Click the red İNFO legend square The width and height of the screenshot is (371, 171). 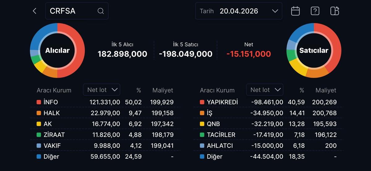pyautogui.click(x=39, y=102)
